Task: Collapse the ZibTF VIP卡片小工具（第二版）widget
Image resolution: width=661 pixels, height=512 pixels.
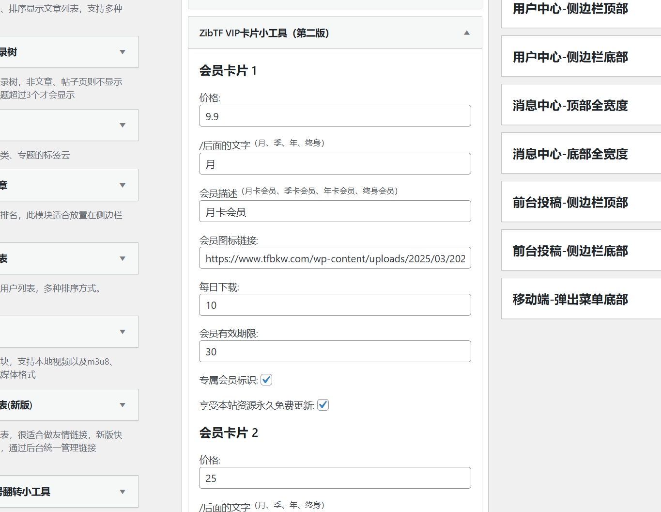Action: (x=466, y=33)
